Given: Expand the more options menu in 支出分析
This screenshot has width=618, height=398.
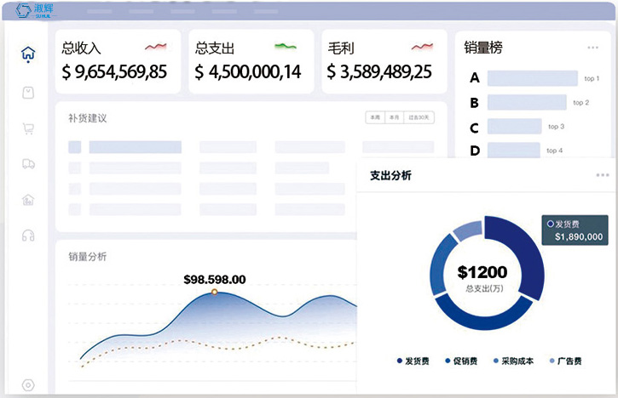Looking at the screenshot, I should coord(603,175).
